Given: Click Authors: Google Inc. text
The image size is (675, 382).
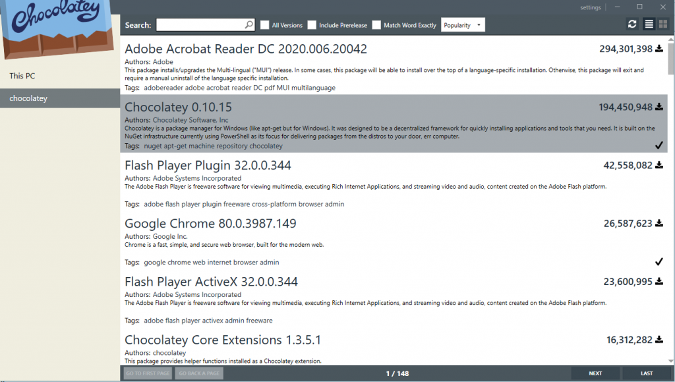Looking at the screenshot, I should [156, 236].
